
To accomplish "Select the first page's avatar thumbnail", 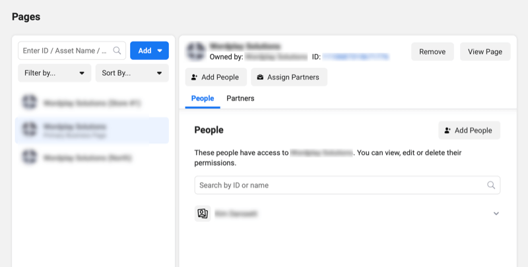I will click(x=29, y=103).
